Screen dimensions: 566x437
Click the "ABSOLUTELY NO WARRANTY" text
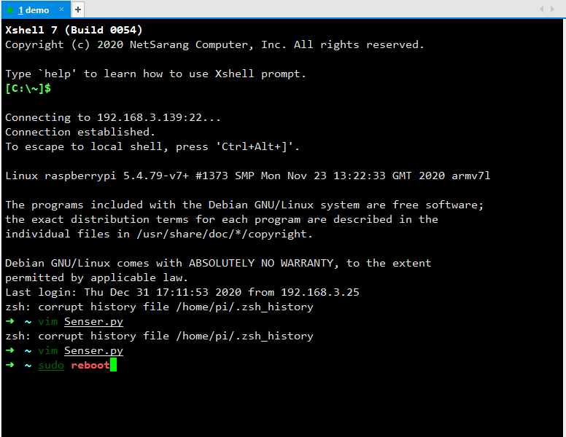click(x=264, y=263)
